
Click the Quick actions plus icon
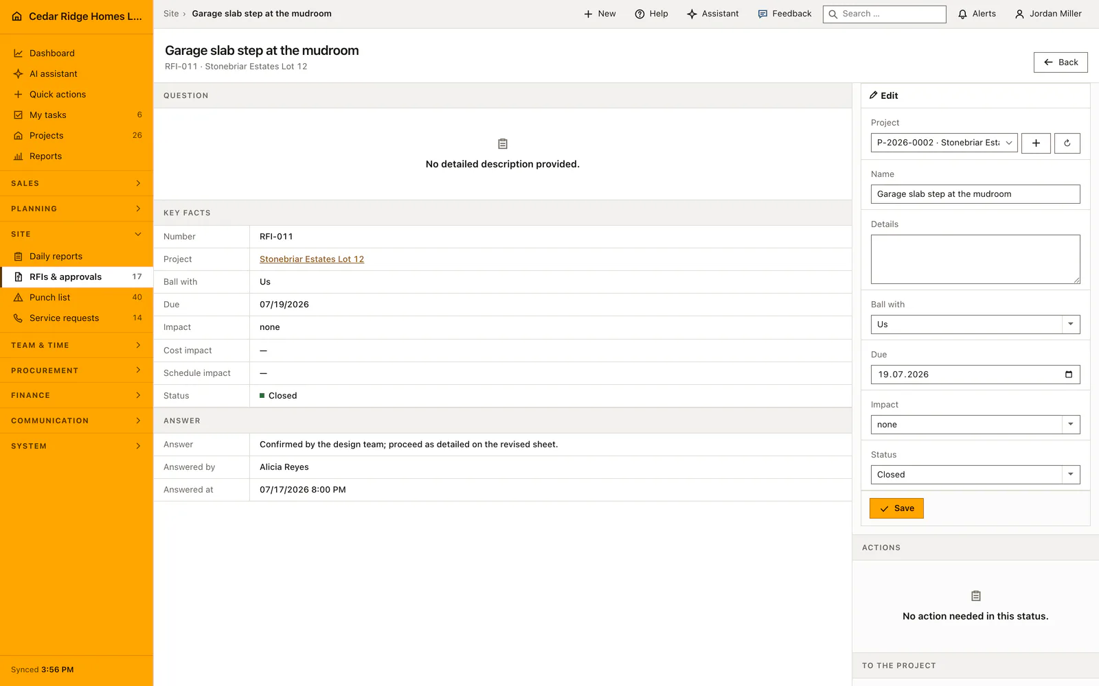click(x=19, y=95)
